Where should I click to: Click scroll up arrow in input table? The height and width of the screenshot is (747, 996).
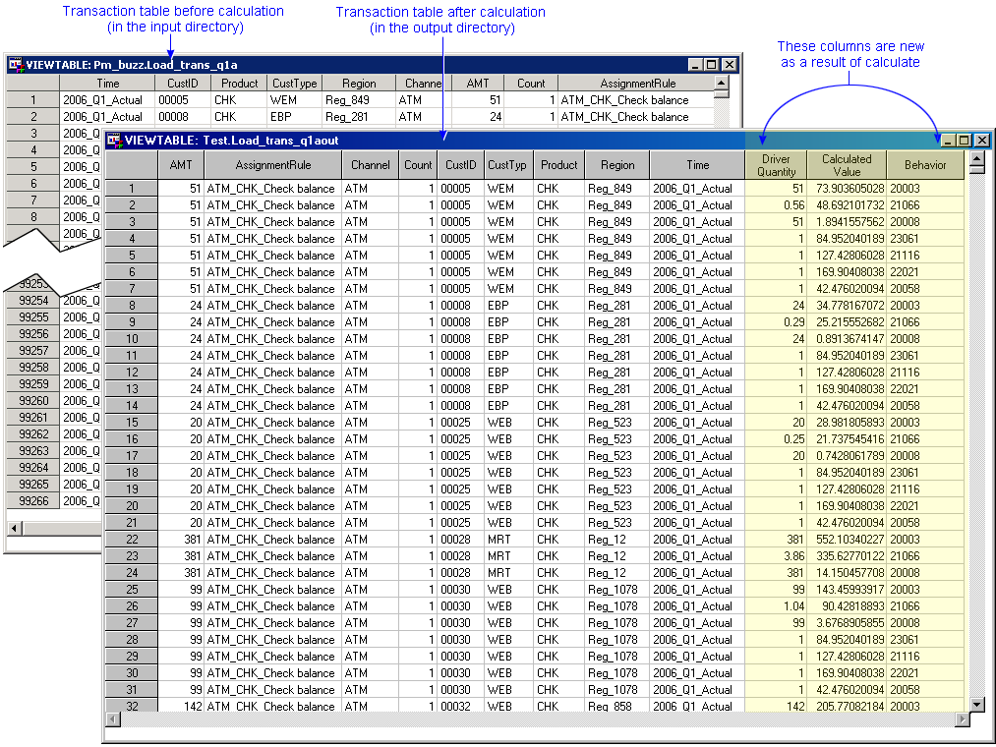722,85
